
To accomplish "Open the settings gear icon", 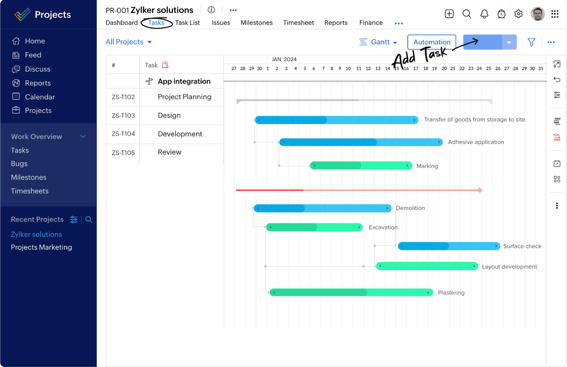I will coord(518,14).
